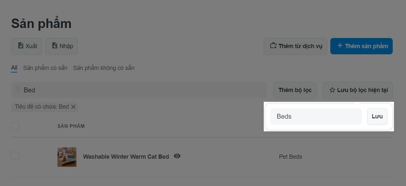The image size is (406, 186).
Task: Click the export file icon beside Xuất
Action: (x=20, y=46)
